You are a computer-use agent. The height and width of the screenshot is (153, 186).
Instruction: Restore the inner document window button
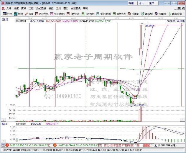coord(179,8)
